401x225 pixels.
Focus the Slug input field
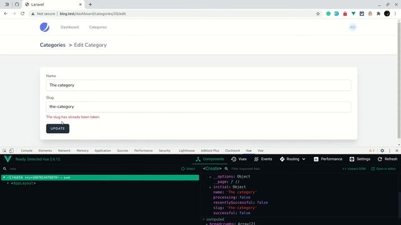[199, 107]
